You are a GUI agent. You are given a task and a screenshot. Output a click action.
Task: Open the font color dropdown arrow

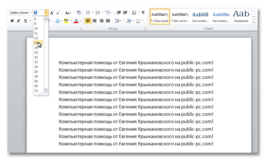pos(81,21)
